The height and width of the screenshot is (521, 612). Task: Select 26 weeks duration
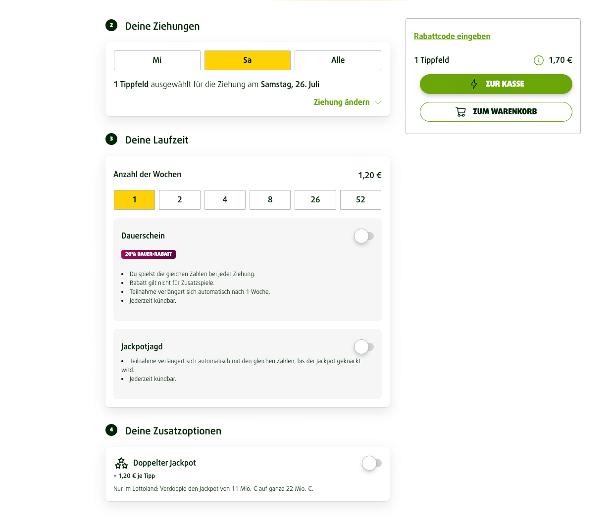(x=315, y=200)
